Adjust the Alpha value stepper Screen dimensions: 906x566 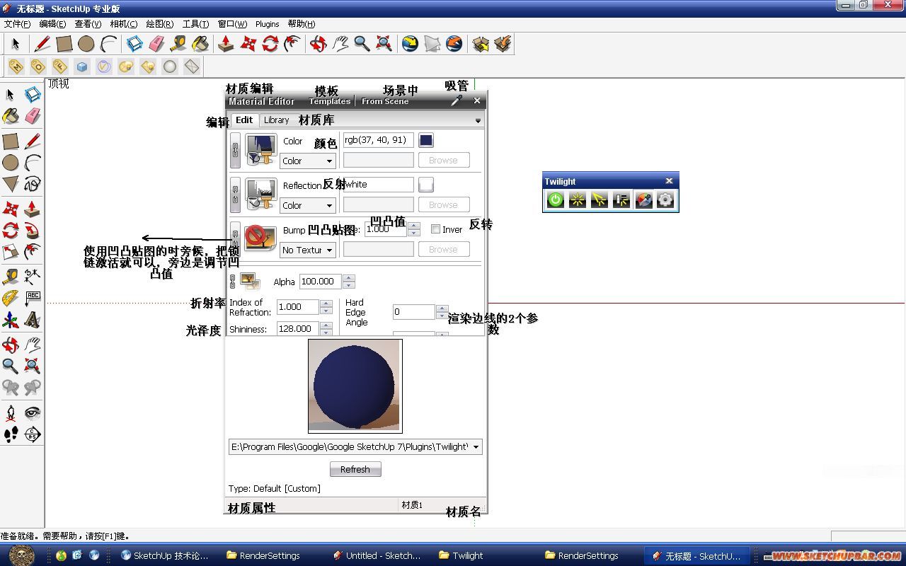pyautogui.click(x=348, y=281)
